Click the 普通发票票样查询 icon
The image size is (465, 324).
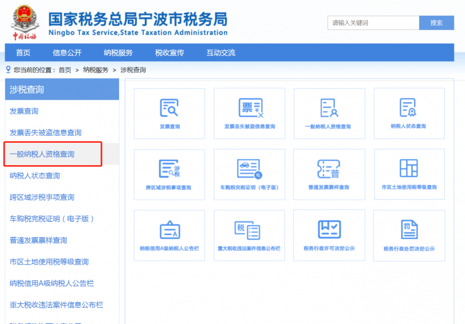coord(329,174)
